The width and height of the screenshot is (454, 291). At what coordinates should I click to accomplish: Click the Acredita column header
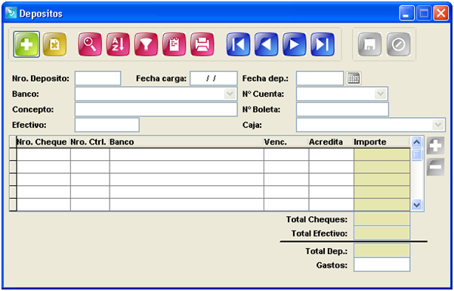pos(331,142)
